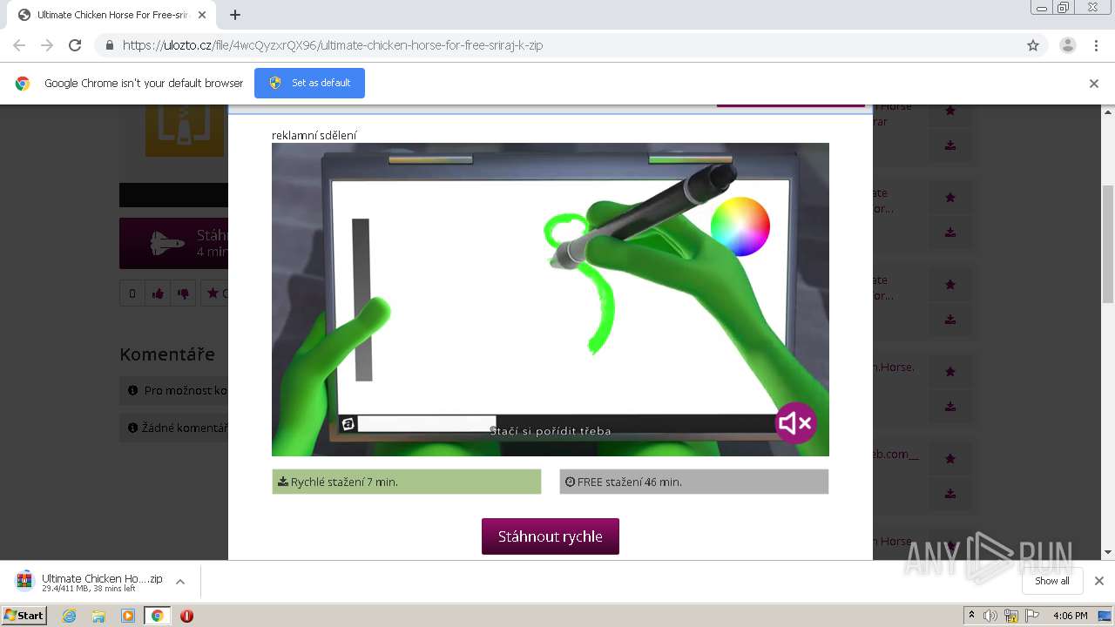
Task: Click Set as default button
Action: pos(309,83)
